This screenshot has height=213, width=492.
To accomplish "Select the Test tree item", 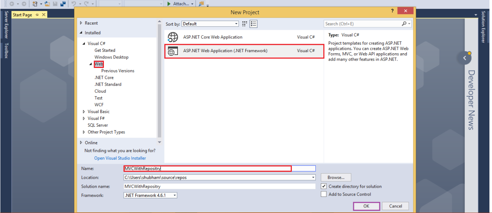I will 98,98.
